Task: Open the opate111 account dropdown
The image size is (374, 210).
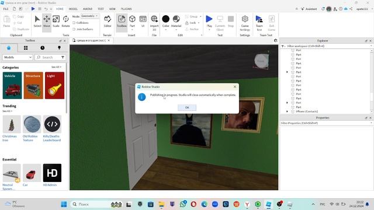Action: [363, 9]
